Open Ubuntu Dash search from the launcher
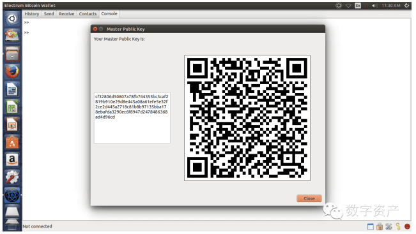The width and height of the screenshot is (416, 234). pos(12,18)
